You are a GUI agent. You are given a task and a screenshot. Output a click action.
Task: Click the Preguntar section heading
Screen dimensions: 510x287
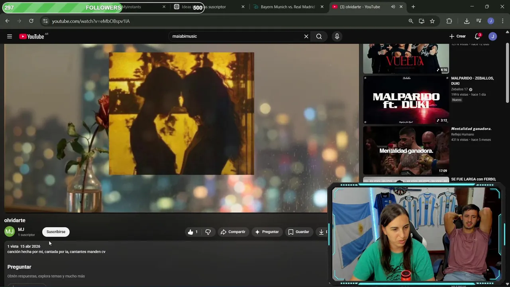(19, 267)
